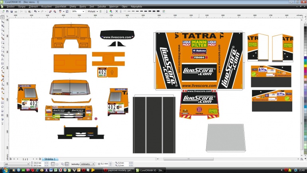Screen dimensions: 307x173
Task: Open the Nástroje menu
Action: click(114, 7)
